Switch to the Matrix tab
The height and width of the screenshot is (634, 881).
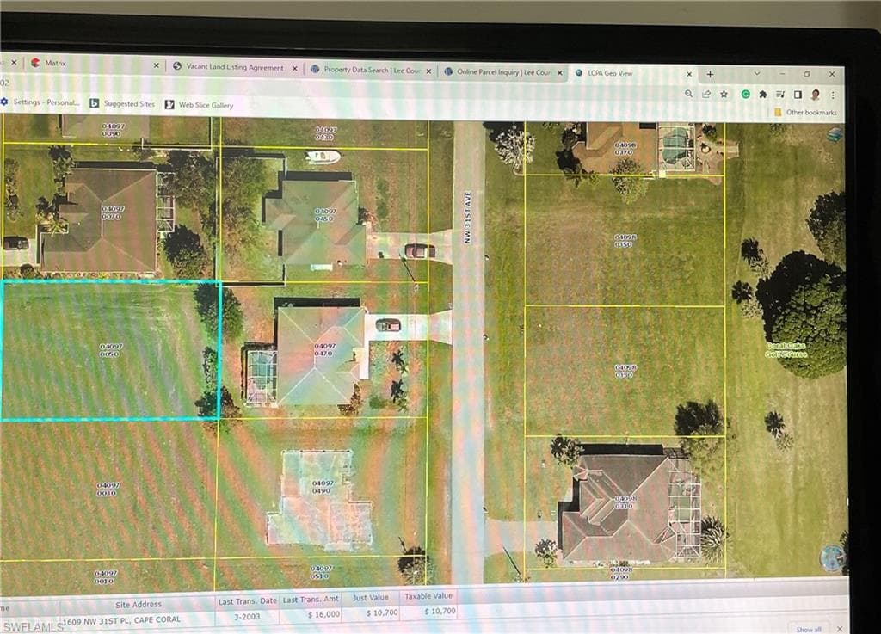point(94,64)
